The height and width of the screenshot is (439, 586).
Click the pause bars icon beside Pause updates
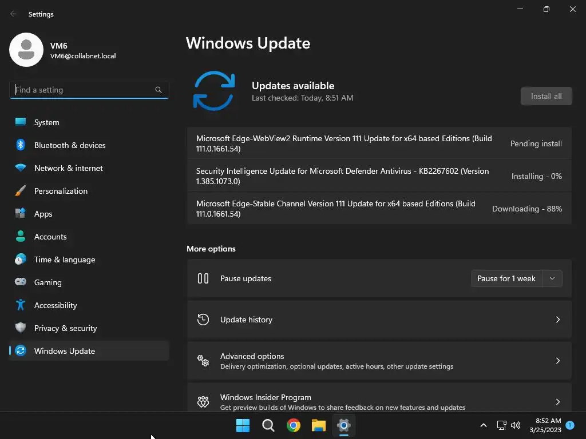[203, 278]
